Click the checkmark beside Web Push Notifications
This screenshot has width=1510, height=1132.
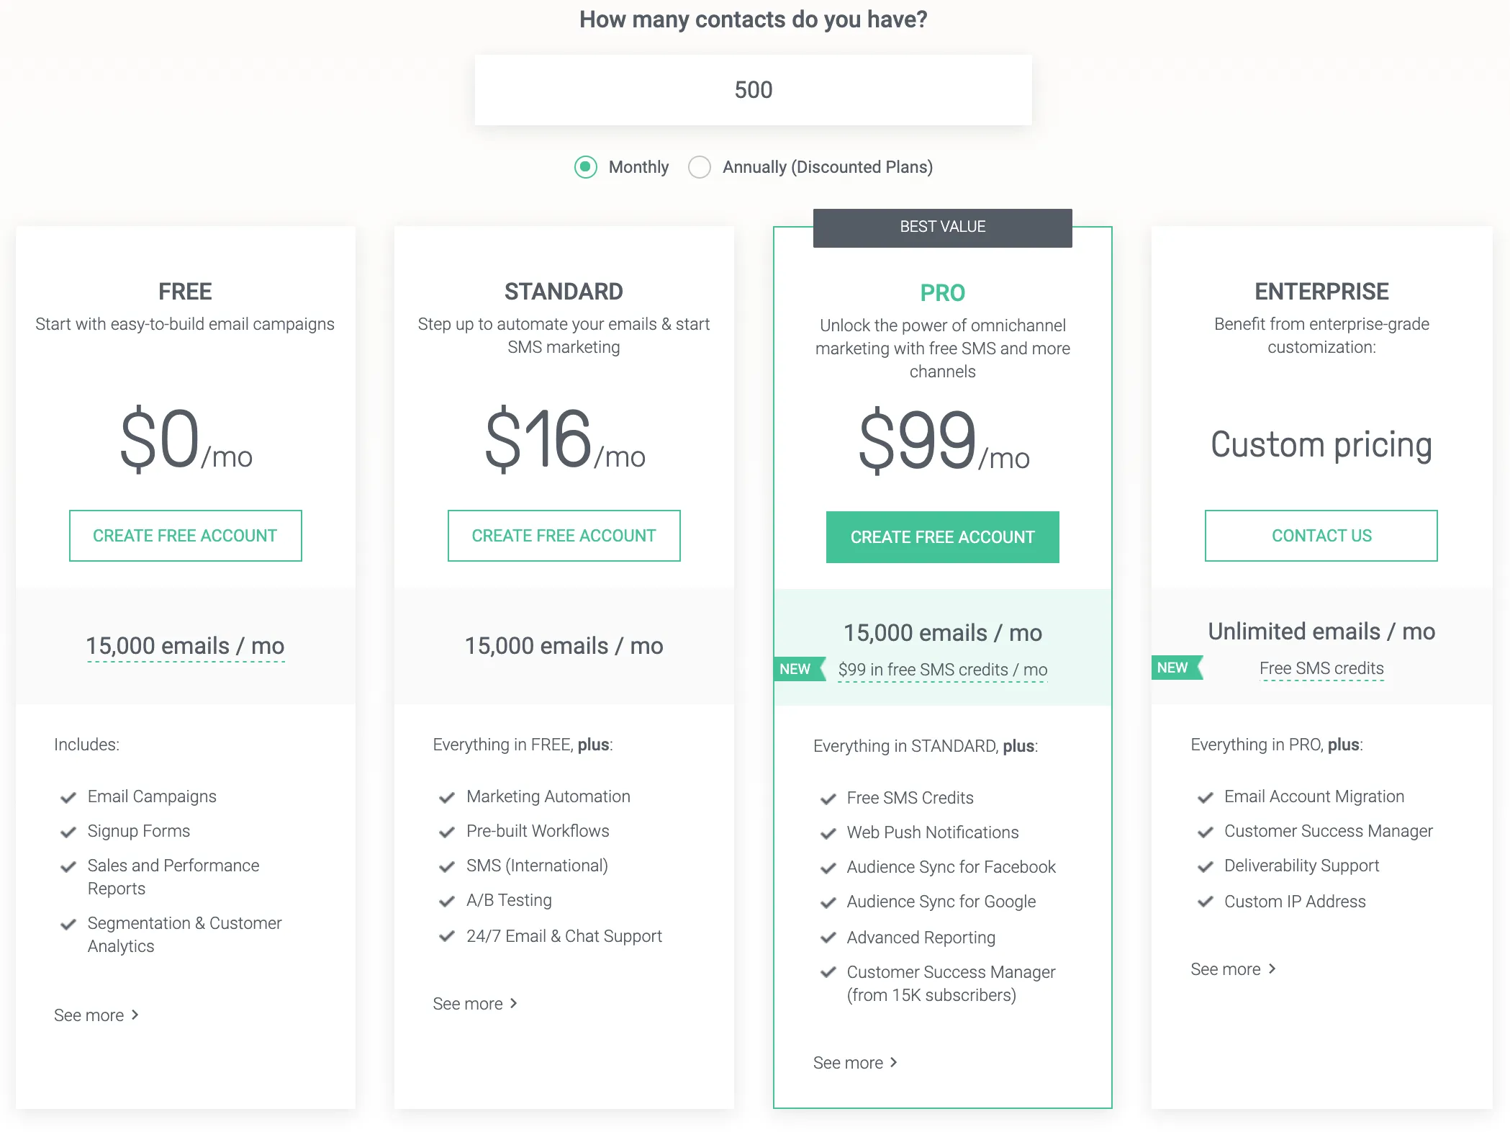coord(828,833)
